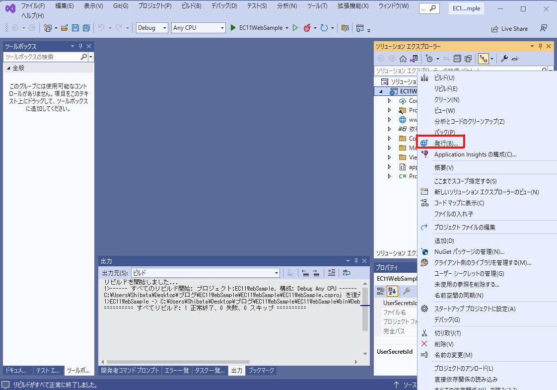
Task: Toggle word wrap in Output panel
Action: [x=347, y=273]
